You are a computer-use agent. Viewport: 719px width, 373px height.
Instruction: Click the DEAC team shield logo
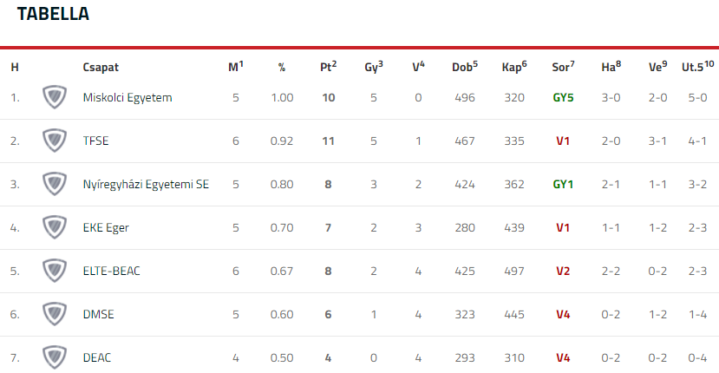click(x=55, y=357)
